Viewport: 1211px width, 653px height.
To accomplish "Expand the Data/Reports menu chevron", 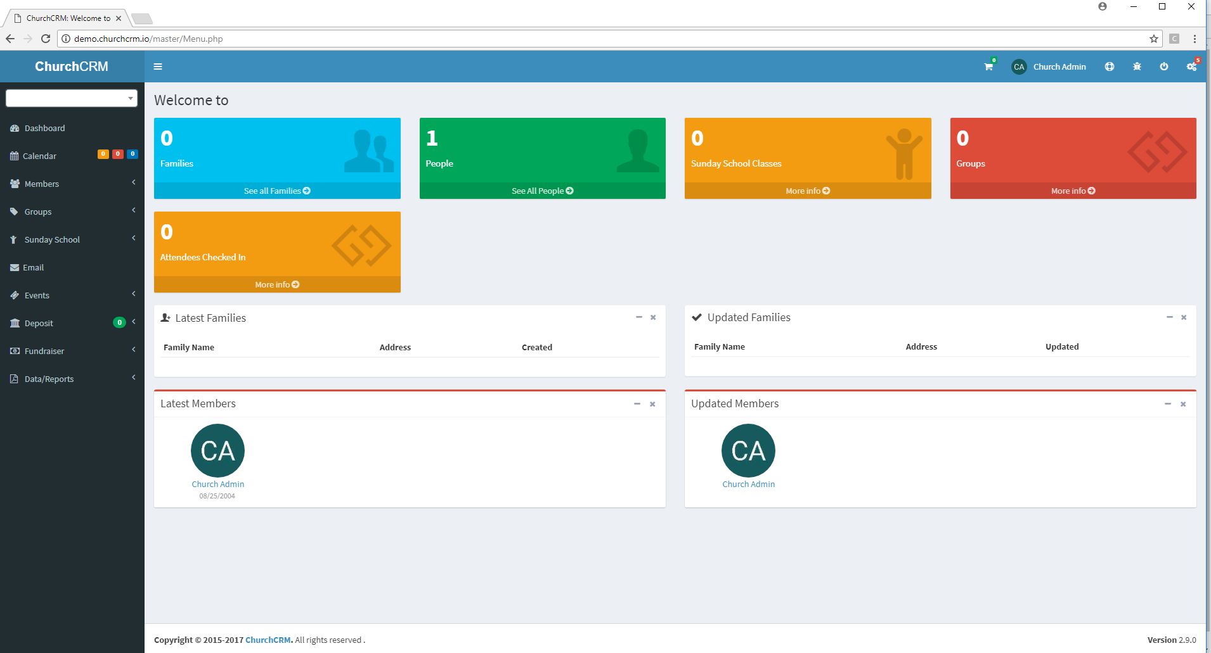I will point(134,377).
